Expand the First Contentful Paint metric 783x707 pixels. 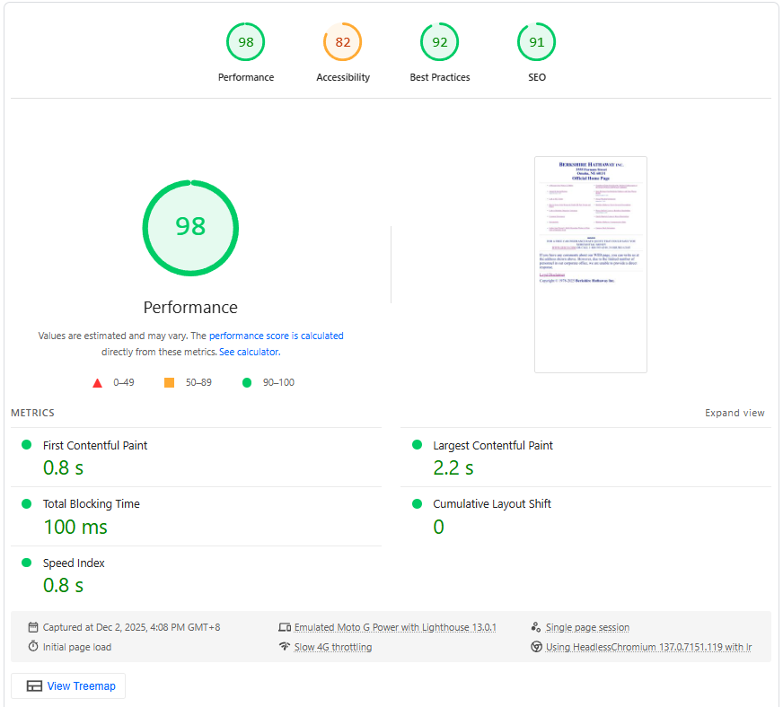pos(95,446)
